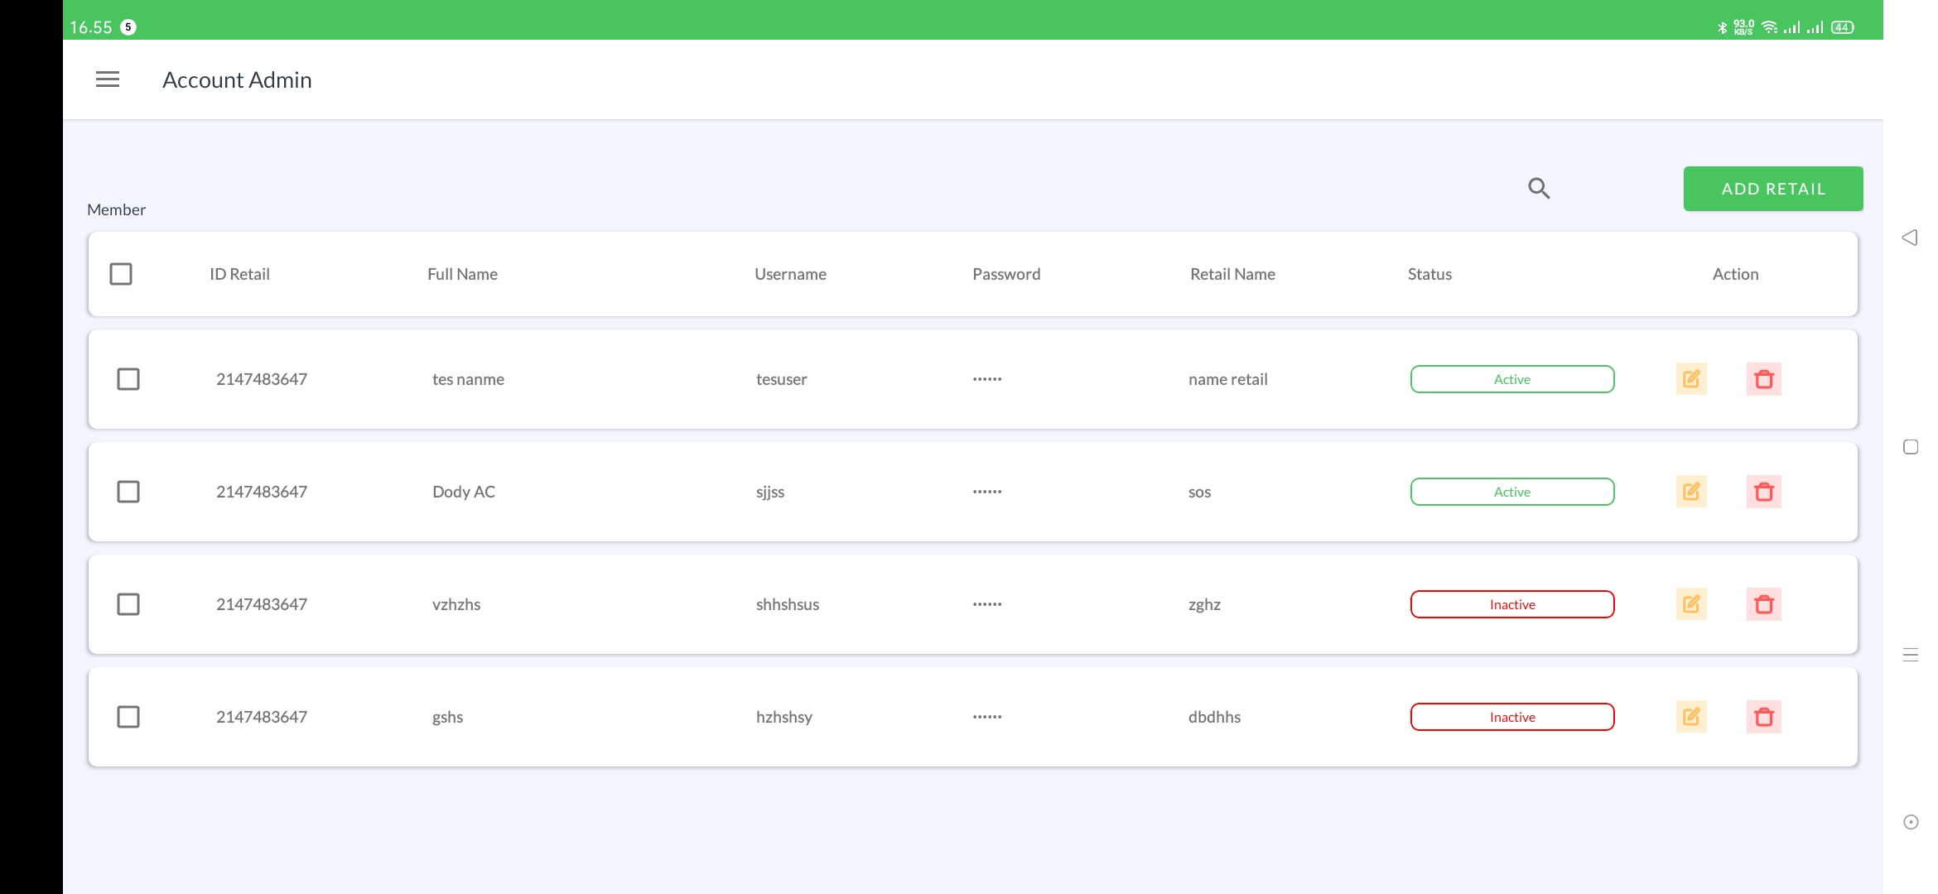The width and height of the screenshot is (1938, 894).
Task: Delete the Dody AC member
Action: click(x=1764, y=492)
